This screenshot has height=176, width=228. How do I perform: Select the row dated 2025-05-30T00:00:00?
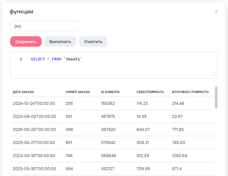(x=34, y=169)
